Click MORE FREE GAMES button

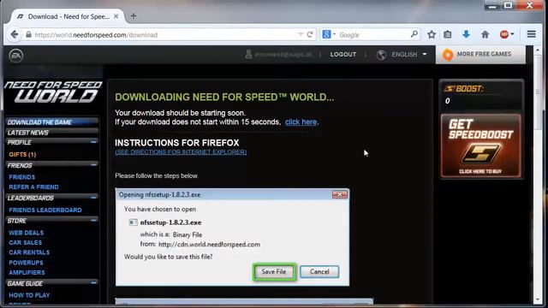point(480,54)
